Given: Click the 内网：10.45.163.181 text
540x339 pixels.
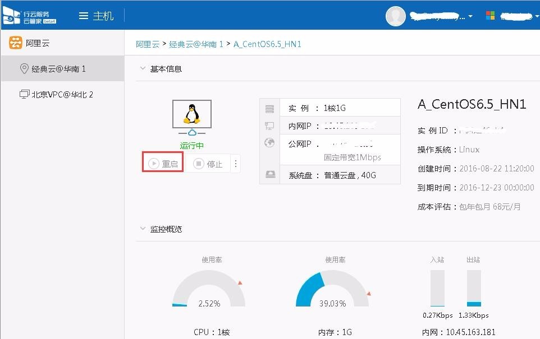Looking at the screenshot, I should (x=459, y=332).
